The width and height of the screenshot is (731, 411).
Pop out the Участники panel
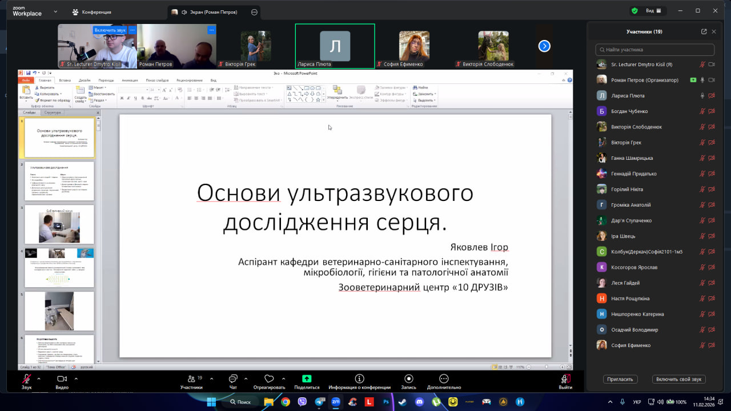pos(704,31)
